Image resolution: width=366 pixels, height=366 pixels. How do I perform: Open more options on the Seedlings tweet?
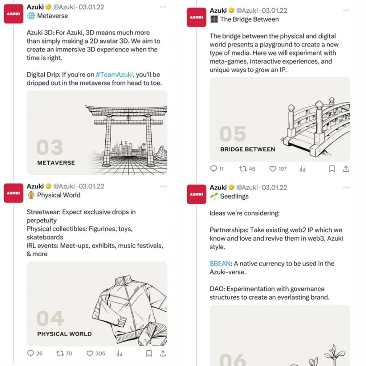346,187
